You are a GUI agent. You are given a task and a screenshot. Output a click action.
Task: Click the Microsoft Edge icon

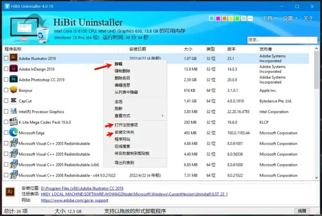(x=13, y=132)
